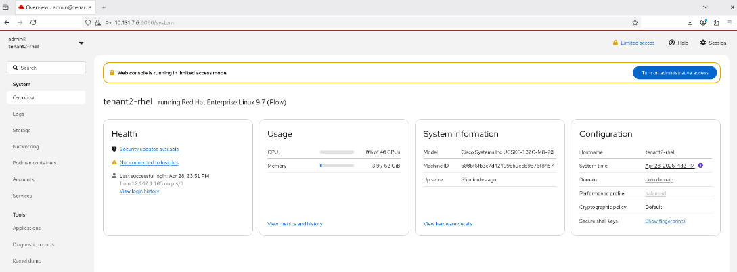Open Applications under Tools

[46, 228]
